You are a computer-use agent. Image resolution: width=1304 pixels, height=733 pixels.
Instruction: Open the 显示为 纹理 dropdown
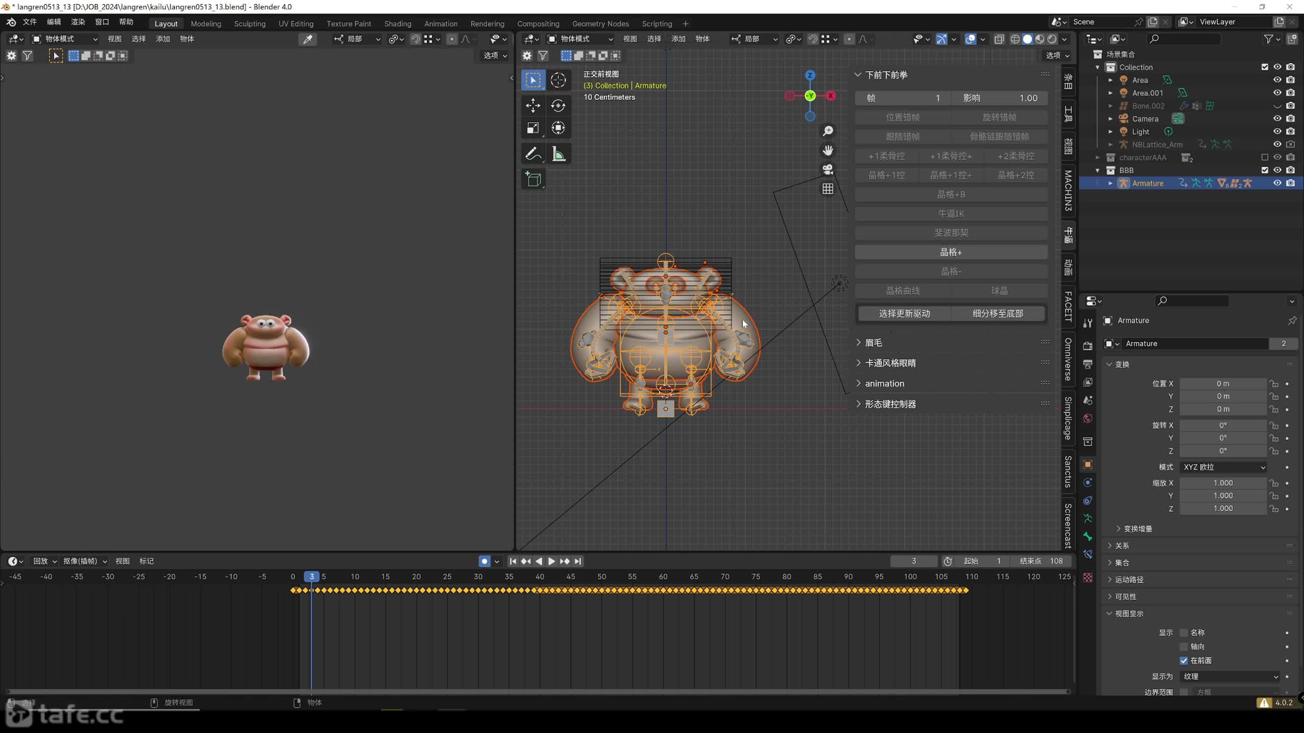point(1230,676)
